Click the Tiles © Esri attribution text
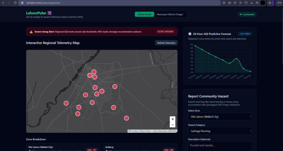The width and height of the screenshot is (283, 151). (158, 131)
